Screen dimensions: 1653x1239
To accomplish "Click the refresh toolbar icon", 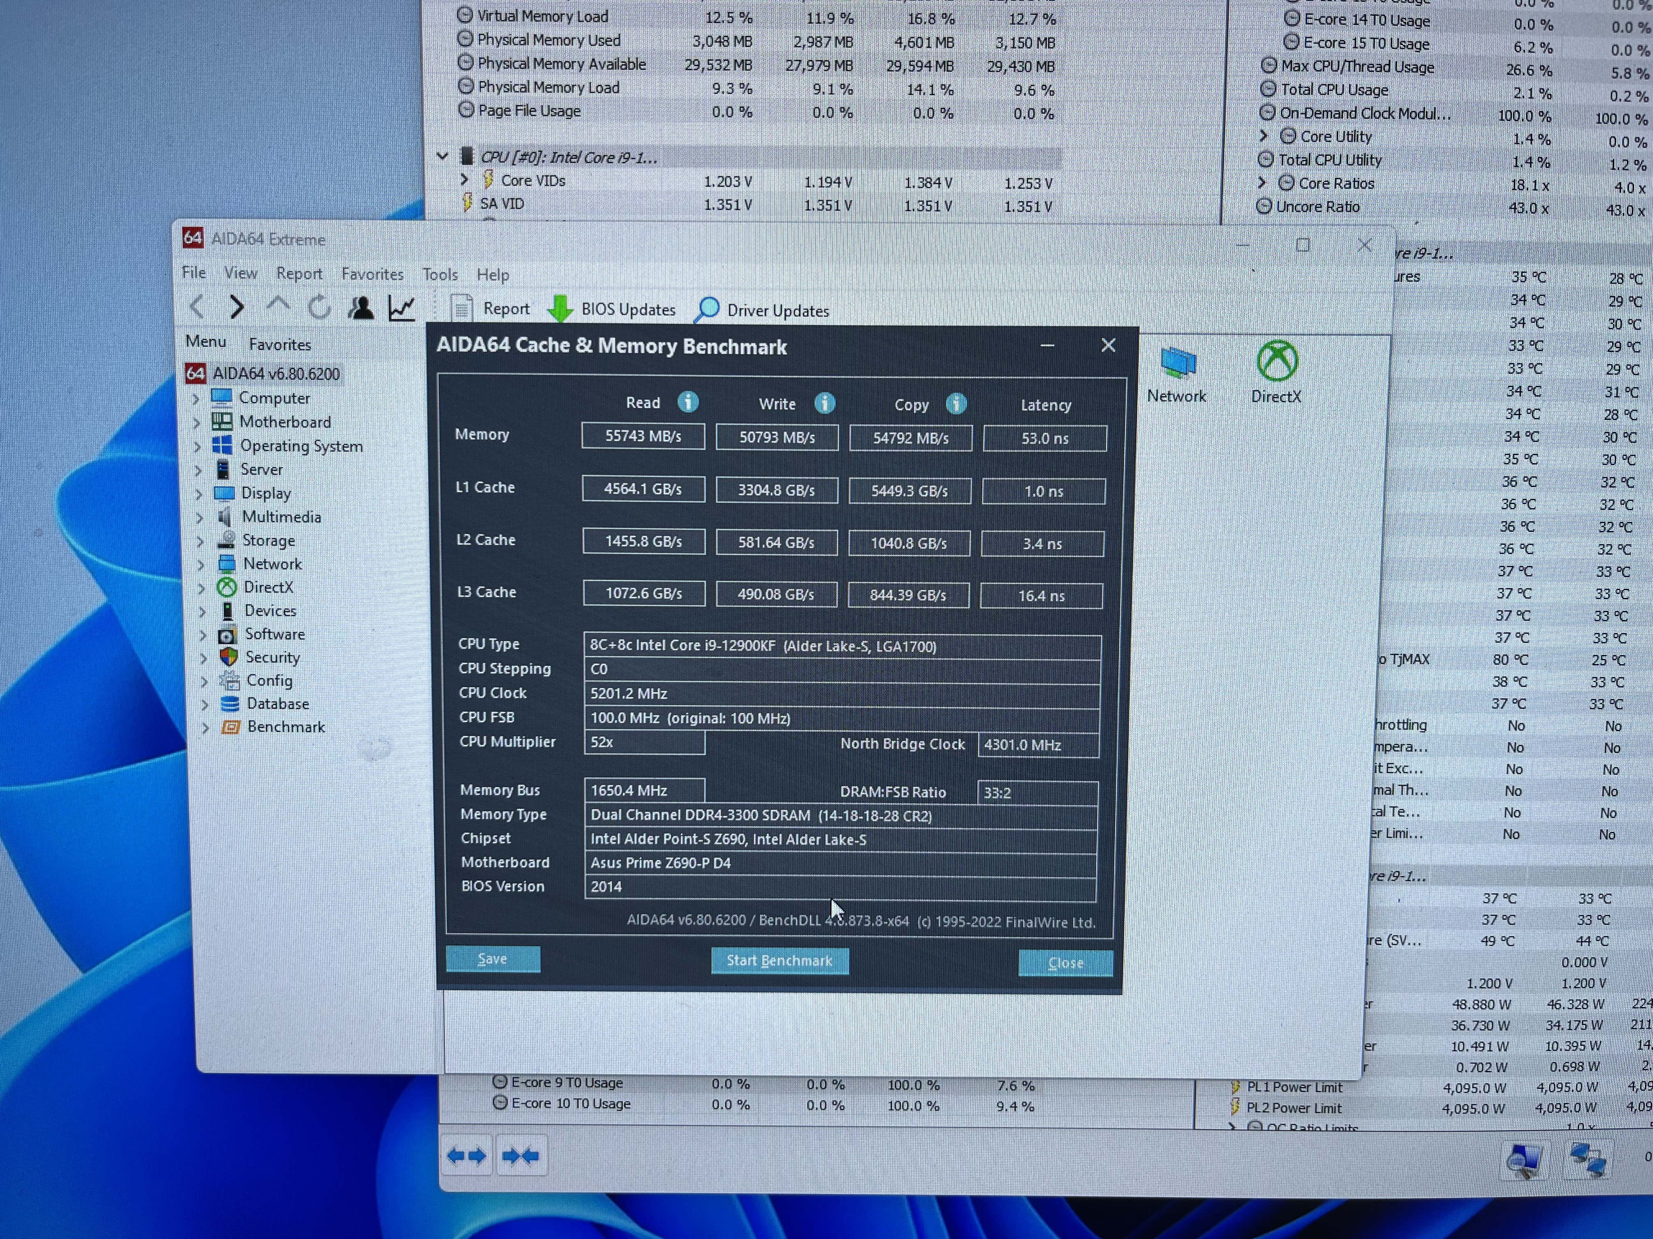I will click(319, 307).
